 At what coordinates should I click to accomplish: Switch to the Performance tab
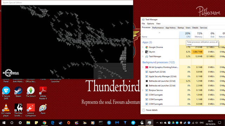(158, 28)
